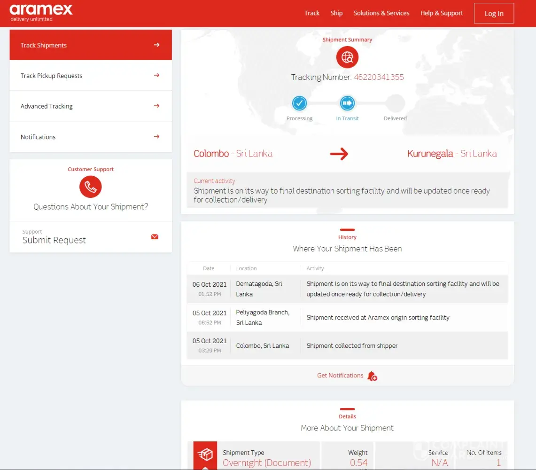Click the Customer Support phone icon
536x470 pixels.
pyautogui.click(x=91, y=187)
